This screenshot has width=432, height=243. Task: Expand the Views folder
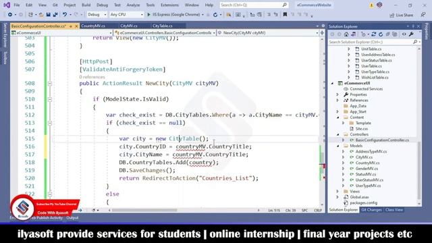pos(337,191)
